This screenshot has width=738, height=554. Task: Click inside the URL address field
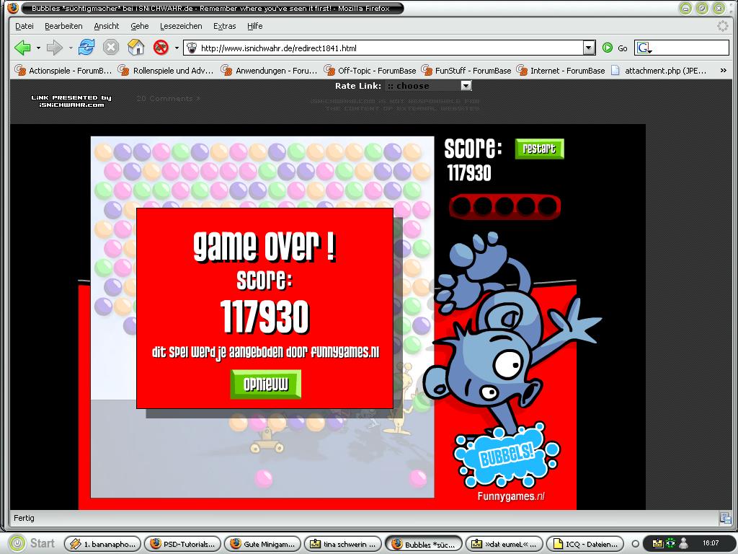click(391, 48)
